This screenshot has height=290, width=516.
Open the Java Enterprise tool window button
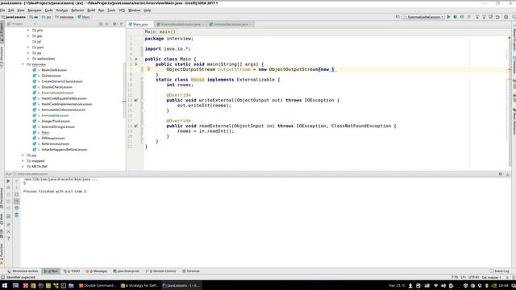[x=126, y=271]
